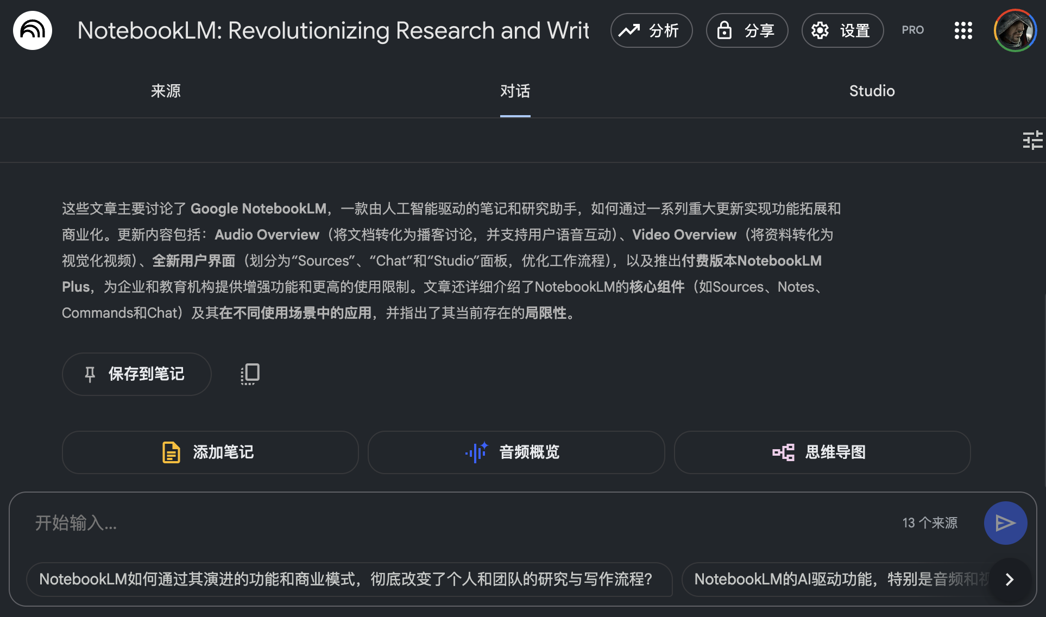1046x617 pixels.
Task: Open the user account avatar
Action: coord(1015,30)
